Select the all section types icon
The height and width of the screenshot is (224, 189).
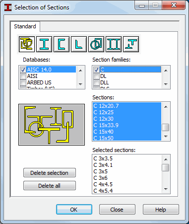click(x=27, y=44)
